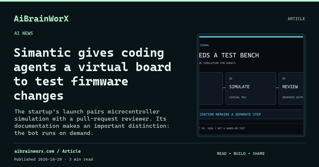The width and height of the screenshot is (319, 167).
Task: Click the AiBrainWorX site logo
Action: 41,19
